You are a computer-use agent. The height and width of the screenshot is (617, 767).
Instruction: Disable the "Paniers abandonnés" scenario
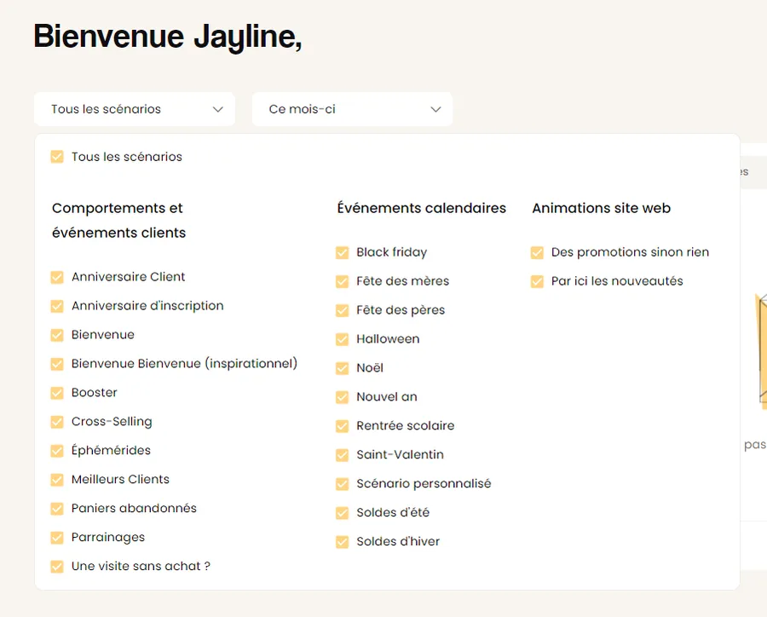pos(57,509)
